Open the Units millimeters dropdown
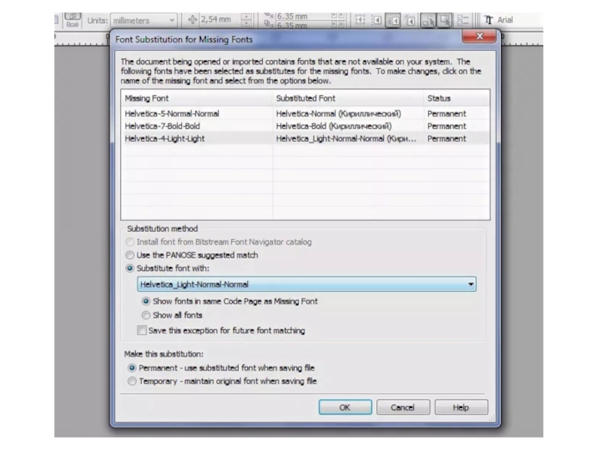The width and height of the screenshot is (601, 450). (143, 20)
